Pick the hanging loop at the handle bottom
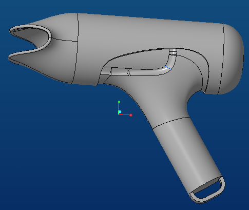 click(207, 190)
